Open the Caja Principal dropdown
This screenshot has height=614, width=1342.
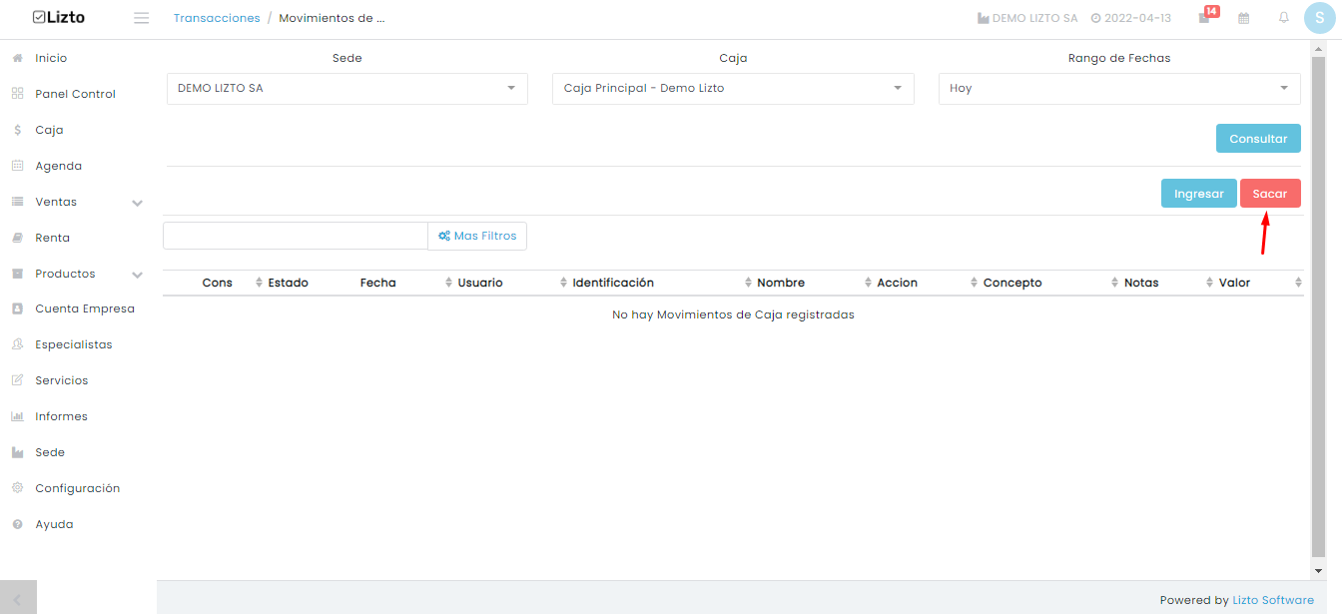733,88
